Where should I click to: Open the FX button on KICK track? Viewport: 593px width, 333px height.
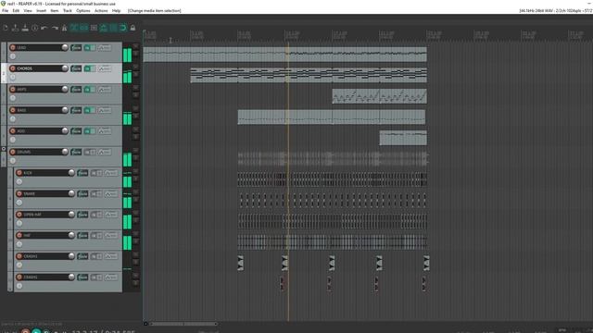pos(82,173)
